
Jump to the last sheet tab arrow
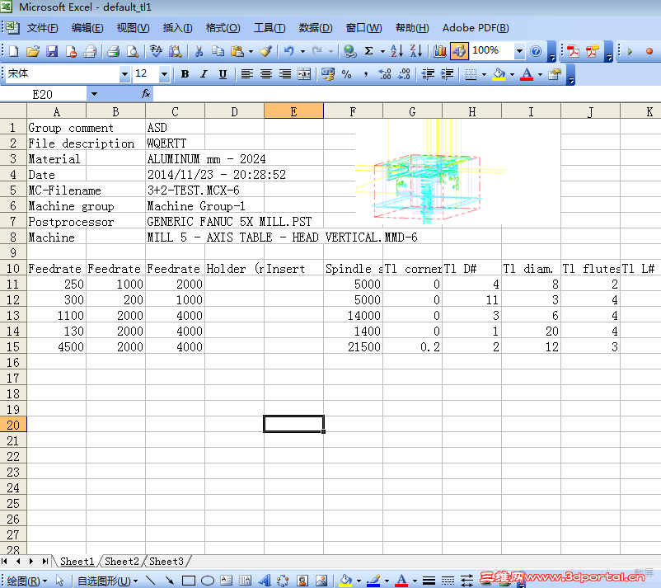click(x=45, y=562)
